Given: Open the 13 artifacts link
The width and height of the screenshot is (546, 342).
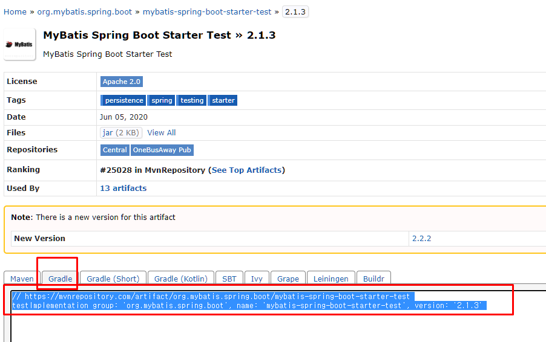Looking at the screenshot, I should (123, 189).
